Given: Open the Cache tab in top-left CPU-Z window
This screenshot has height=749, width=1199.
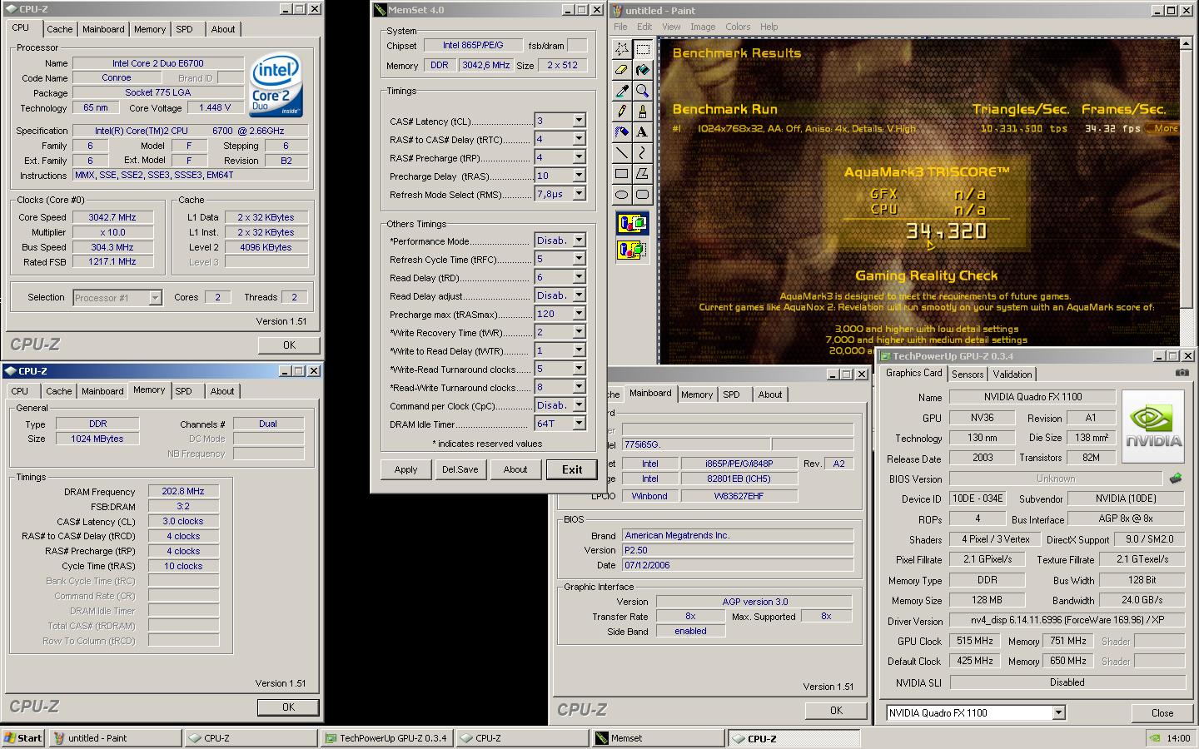Looking at the screenshot, I should pyautogui.click(x=59, y=29).
